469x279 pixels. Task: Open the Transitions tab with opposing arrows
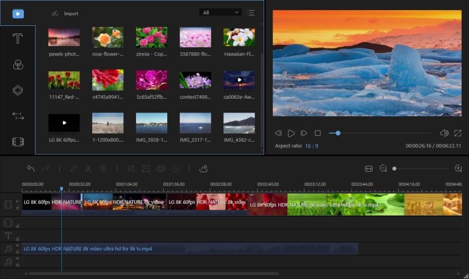pyautogui.click(x=18, y=116)
